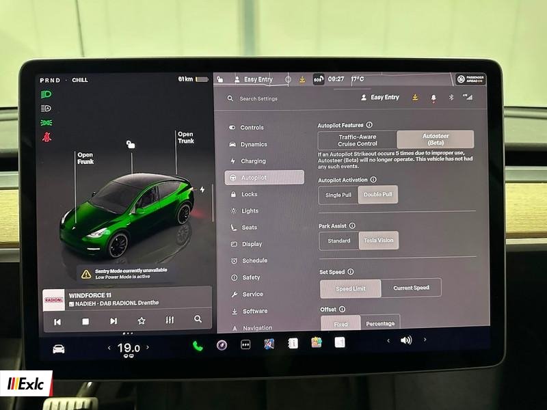Tap the car icon in the bottom bar
The image size is (547, 410).
[x=59, y=349]
